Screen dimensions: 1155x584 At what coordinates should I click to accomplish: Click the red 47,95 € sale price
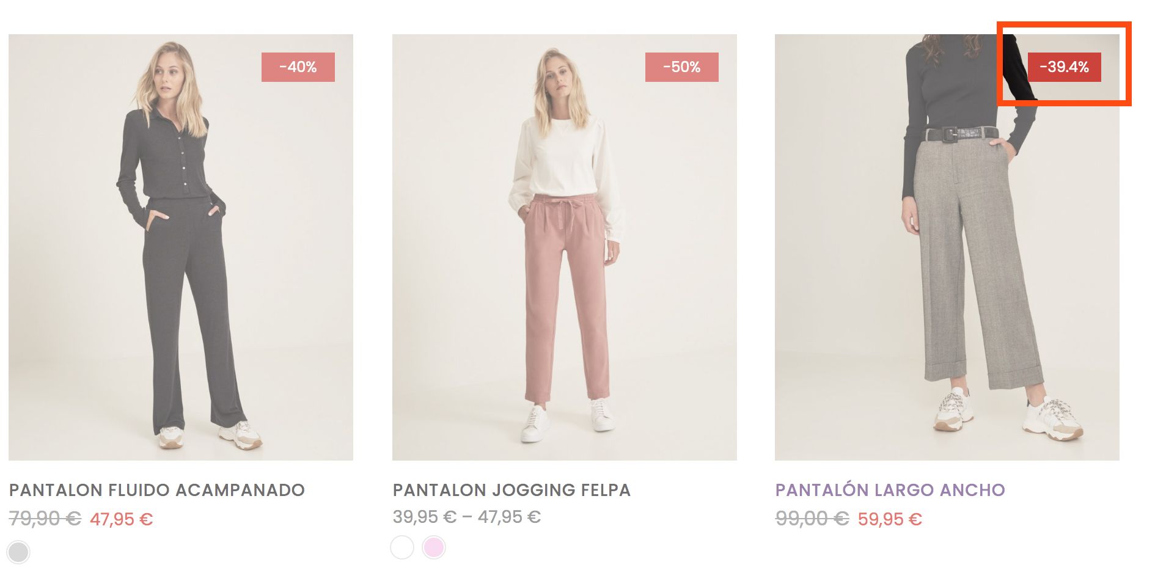[122, 519]
